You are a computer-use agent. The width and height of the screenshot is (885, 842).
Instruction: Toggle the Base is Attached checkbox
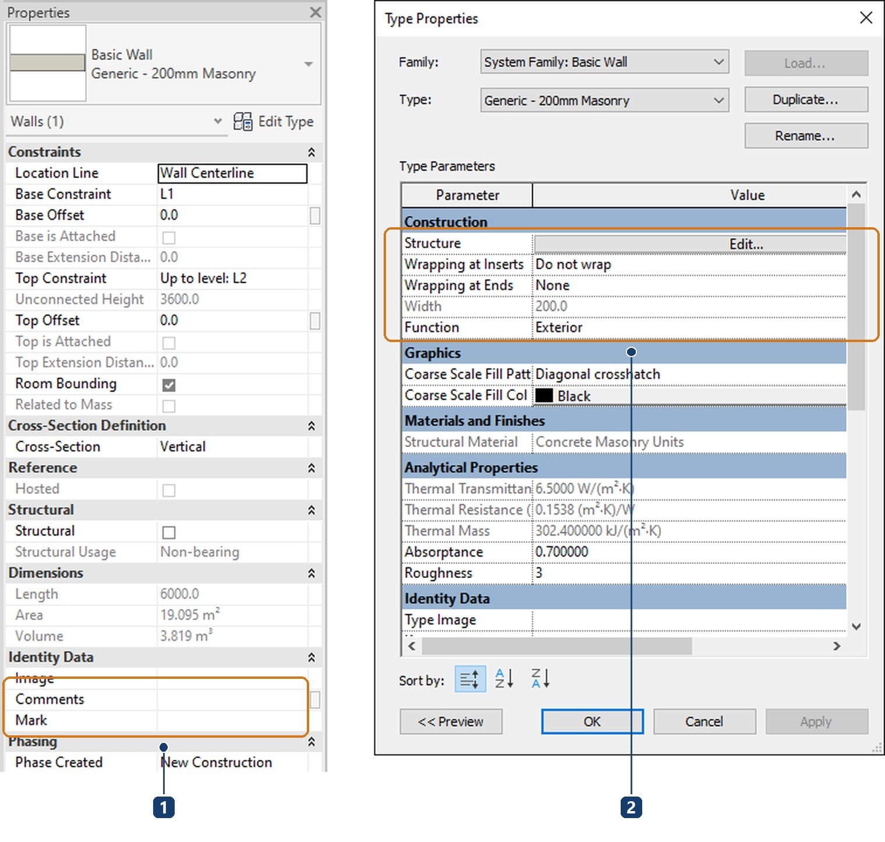pyautogui.click(x=169, y=237)
